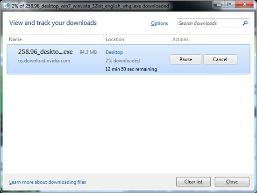Click the Location column header
The height and width of the screenshot is (193, 257).
point(115,39)
